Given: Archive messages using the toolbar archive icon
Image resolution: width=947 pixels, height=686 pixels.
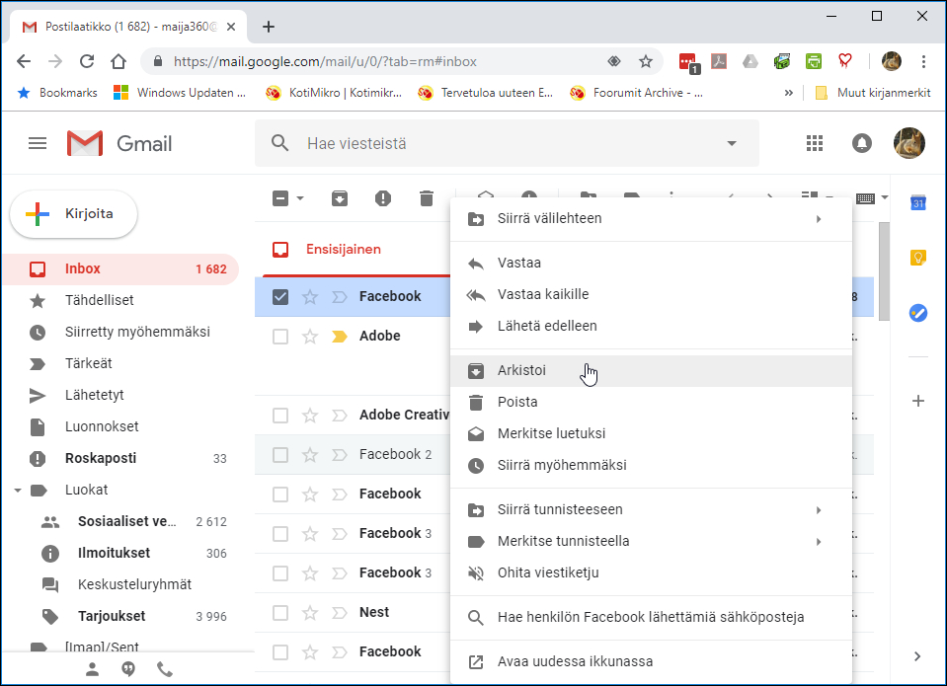Looking at the screenshot, I should click(339, 198).
